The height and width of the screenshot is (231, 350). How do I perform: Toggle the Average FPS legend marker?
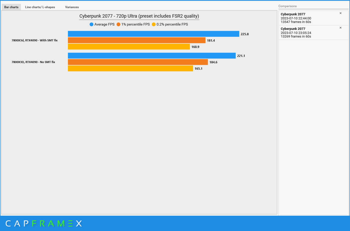pos(91,25)
